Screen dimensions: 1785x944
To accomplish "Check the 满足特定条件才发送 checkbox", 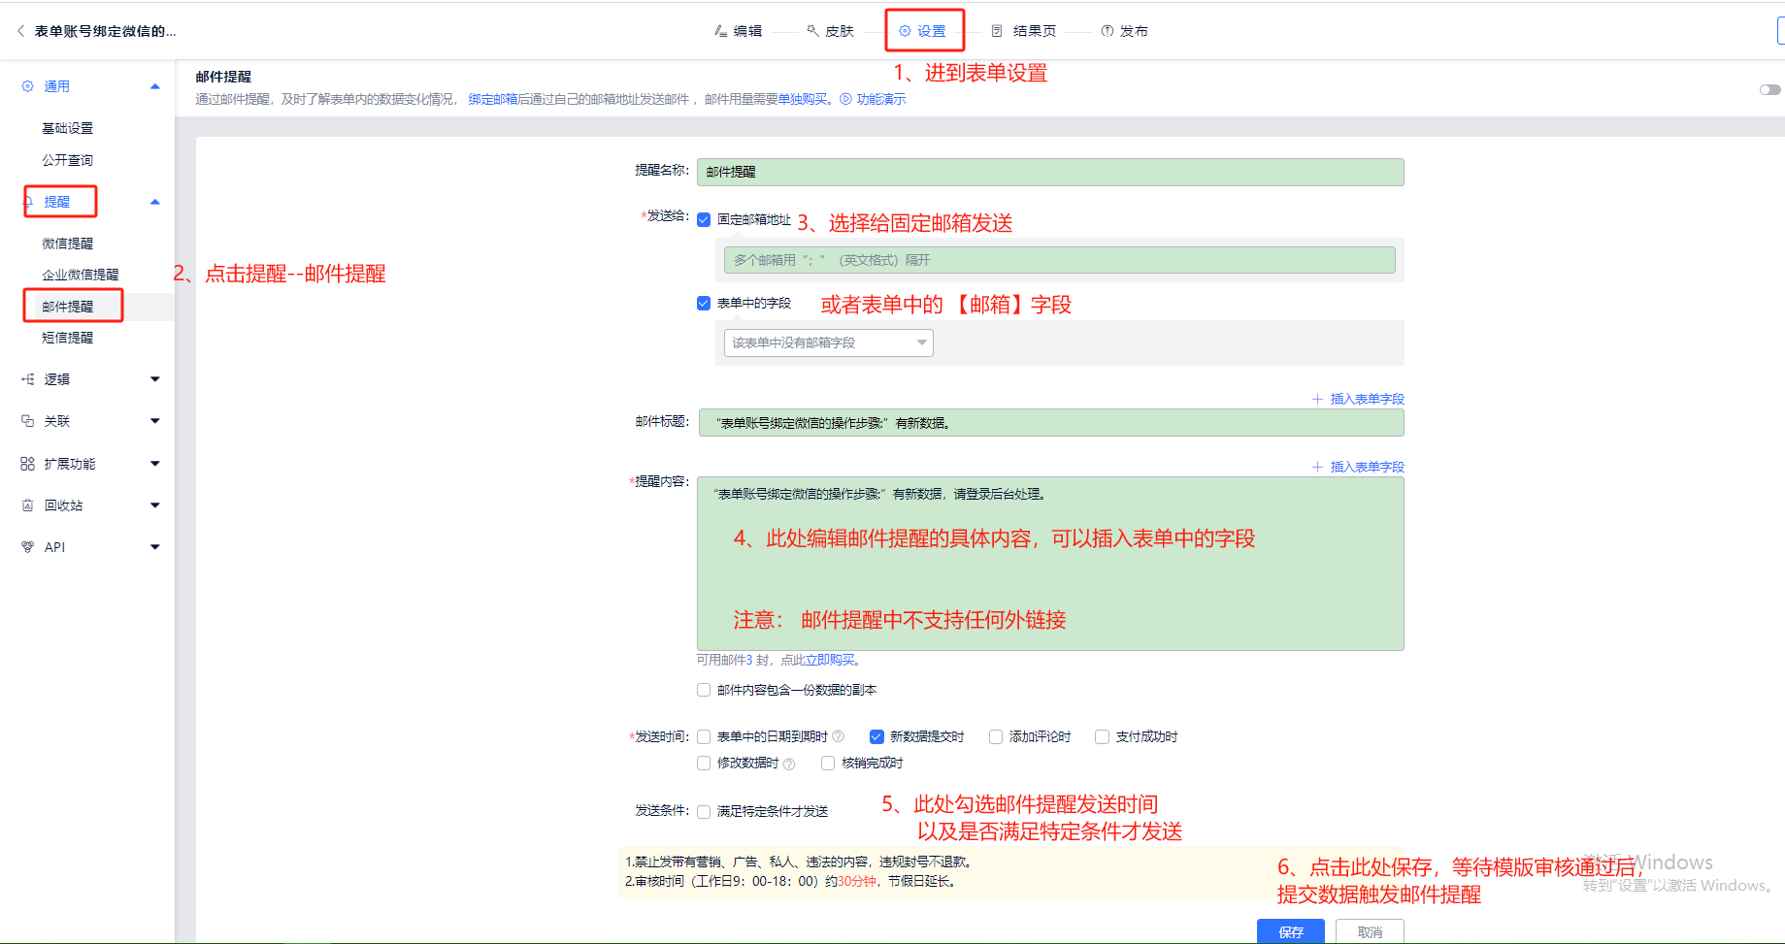I will coord(704,812).
